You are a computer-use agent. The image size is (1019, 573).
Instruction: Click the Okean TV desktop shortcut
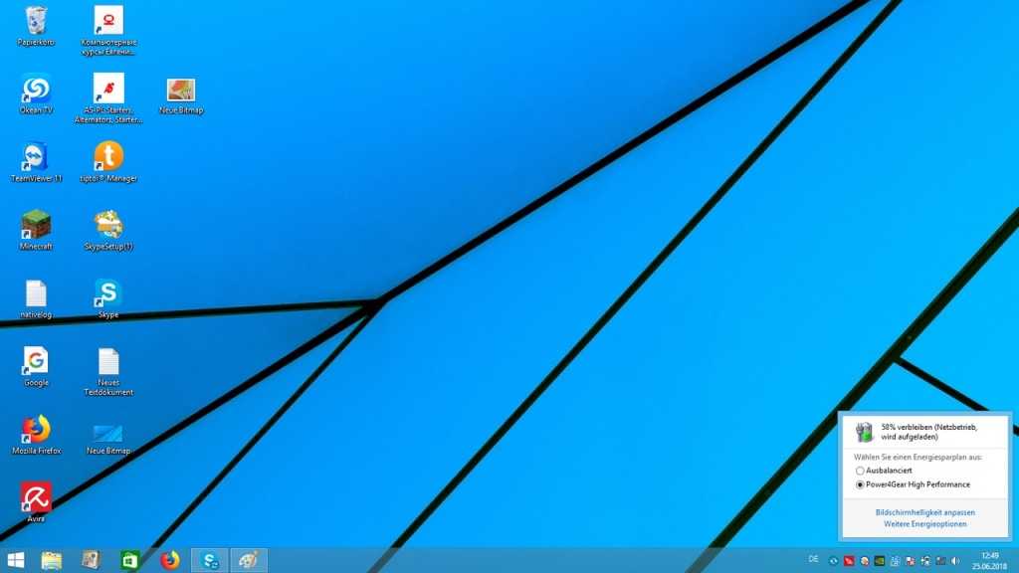pyautogui.click(x=36, y=90)
